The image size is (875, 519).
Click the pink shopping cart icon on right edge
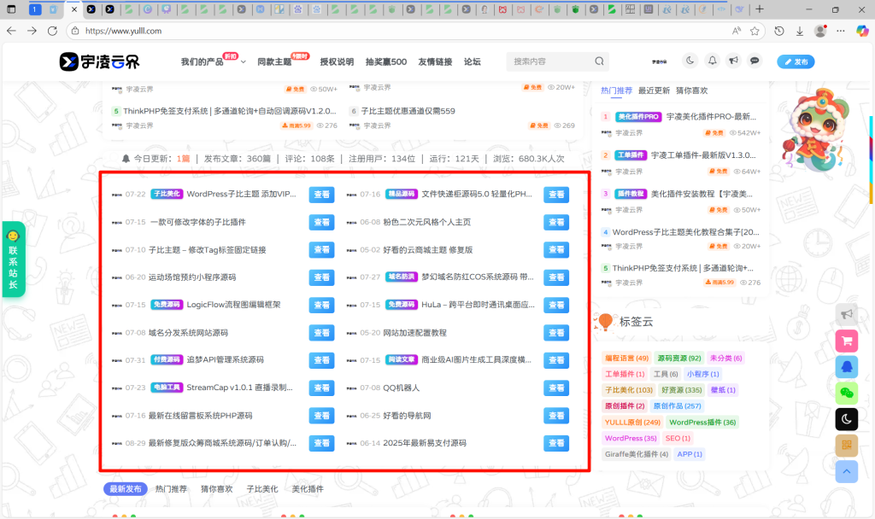point(847,341)
